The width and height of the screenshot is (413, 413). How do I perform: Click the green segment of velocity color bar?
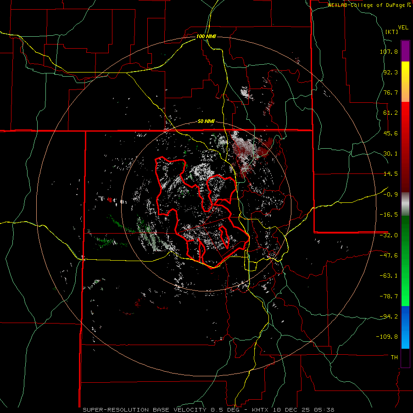(x=405, y=261)
